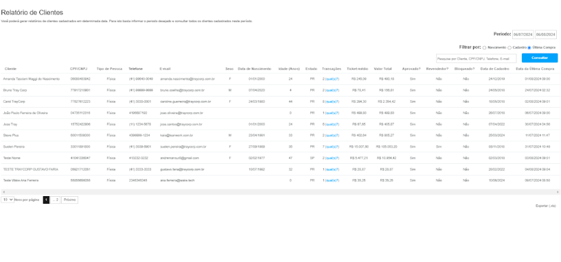Screen dimensions: 561x262
Task: Select client name Steve Plus
Action: (10, 136)
